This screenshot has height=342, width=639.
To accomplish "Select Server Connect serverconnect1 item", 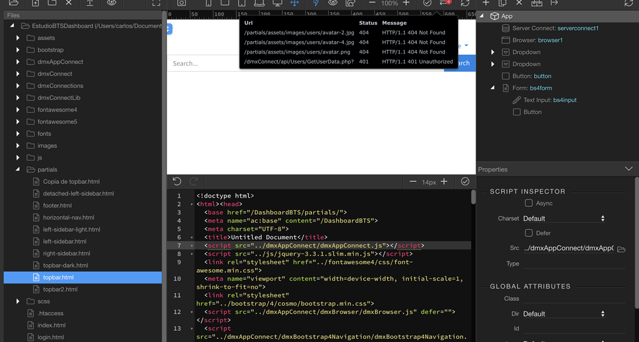I will tap(550, 28).
